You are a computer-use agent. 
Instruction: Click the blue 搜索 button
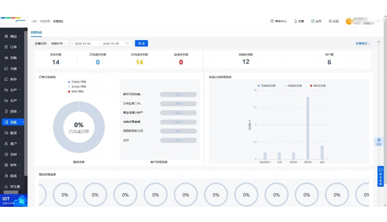pos(141,43)
